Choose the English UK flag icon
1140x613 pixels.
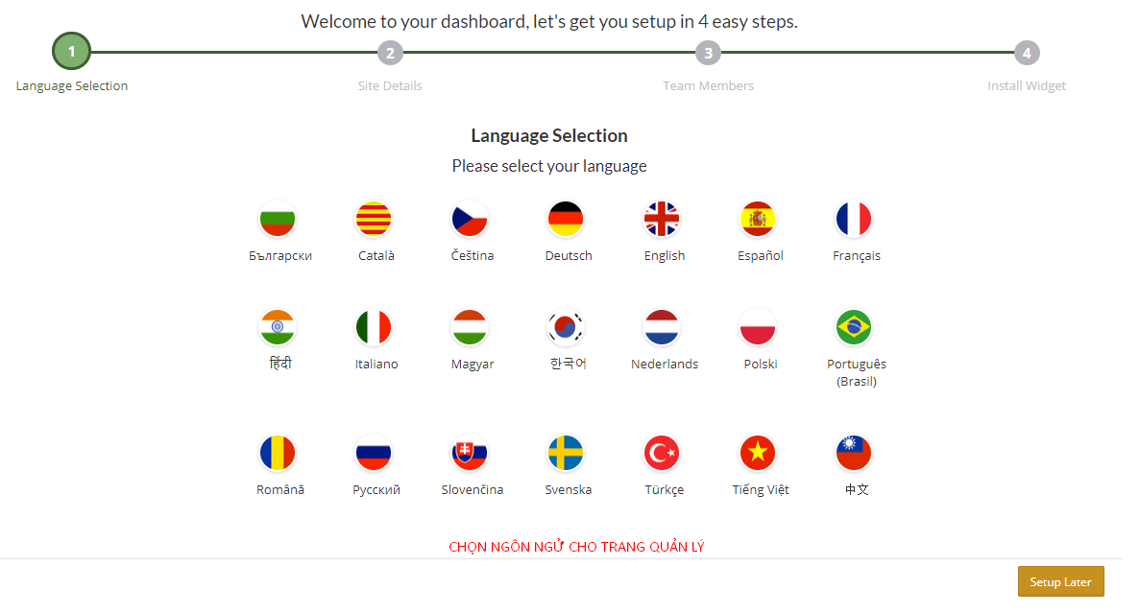tap(661, 220)
